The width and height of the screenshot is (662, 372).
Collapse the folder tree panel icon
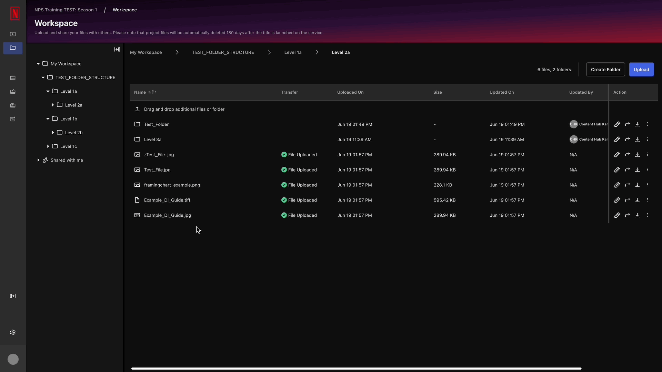[x=117, y=50]
